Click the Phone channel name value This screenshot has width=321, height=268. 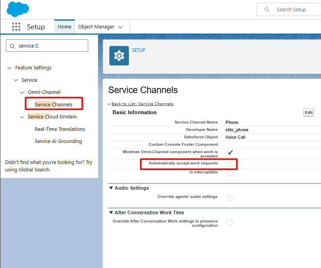232,122
